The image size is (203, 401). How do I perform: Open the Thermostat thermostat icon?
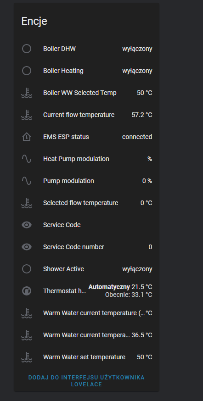point(27,291)
